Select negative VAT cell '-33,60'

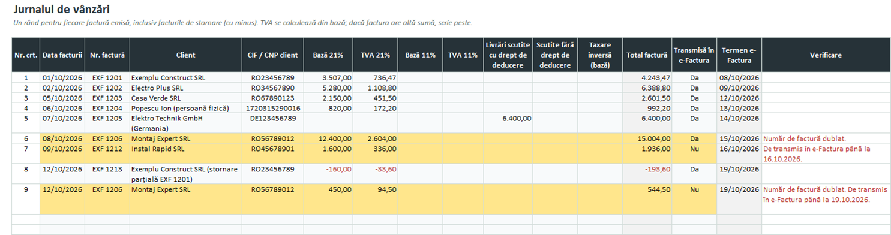point(375,174)
